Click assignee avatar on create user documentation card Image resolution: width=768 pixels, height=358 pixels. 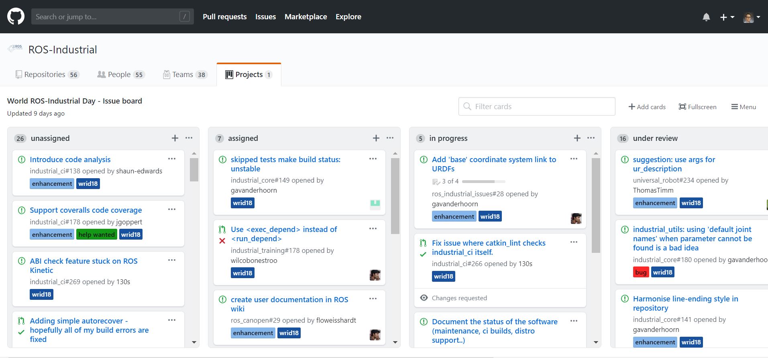coord(375,335)
